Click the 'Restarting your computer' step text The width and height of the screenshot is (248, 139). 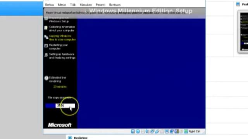[x=59, y=47]
